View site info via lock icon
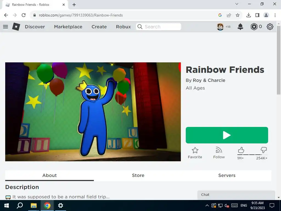Screen dimensions: 281x211 tap(35, 15)
